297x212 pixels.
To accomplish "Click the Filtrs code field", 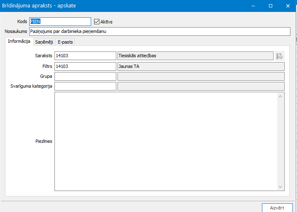I will [x=85, y=66].
